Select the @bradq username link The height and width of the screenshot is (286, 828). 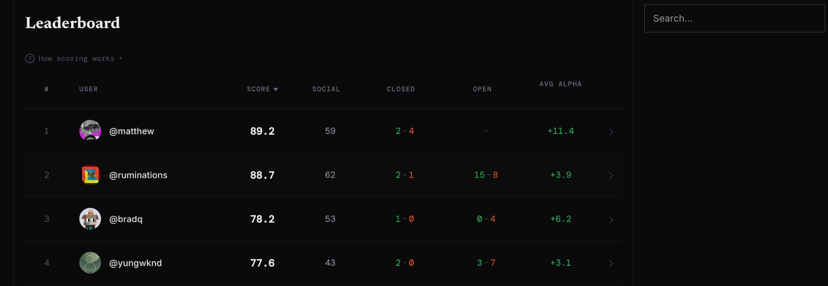[x=126, y=219]
